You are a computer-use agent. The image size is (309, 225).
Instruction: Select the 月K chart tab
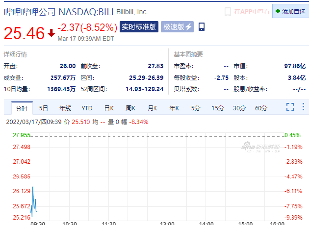pos(153,108)
